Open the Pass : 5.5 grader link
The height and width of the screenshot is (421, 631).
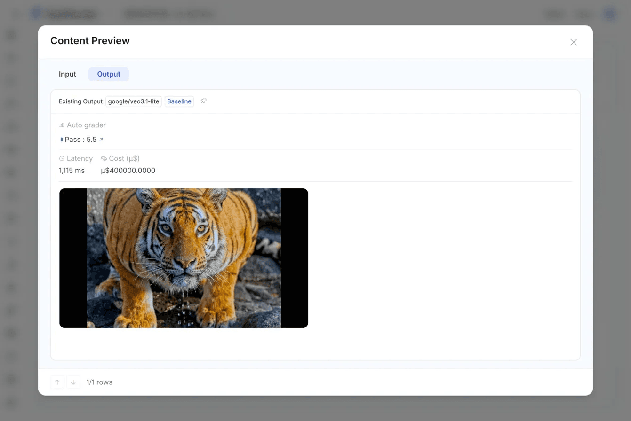click(x=81, y=140)
